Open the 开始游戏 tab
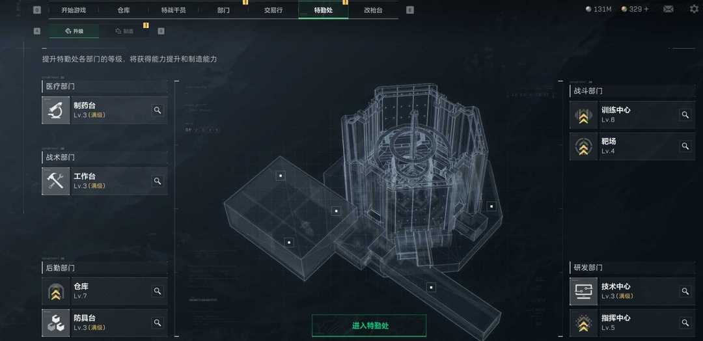The image size is (703, 341). pos(74,10)
